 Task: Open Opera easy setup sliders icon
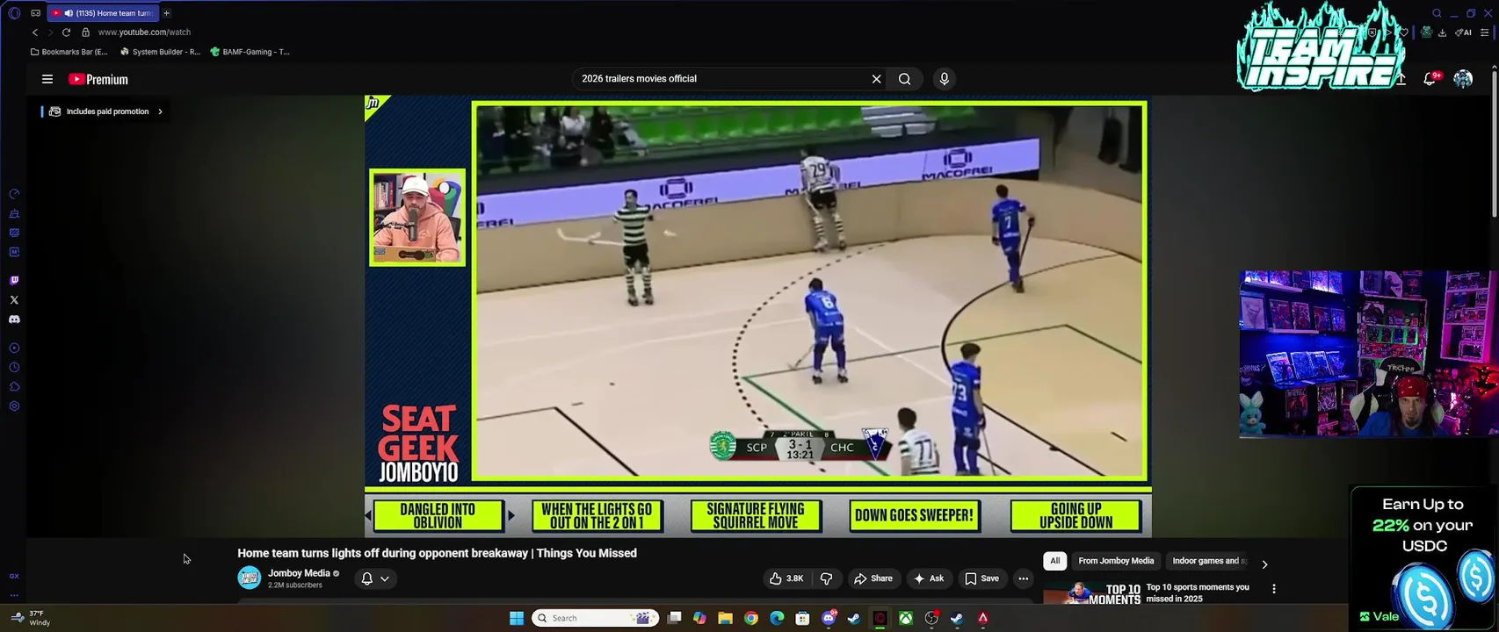1485,32
